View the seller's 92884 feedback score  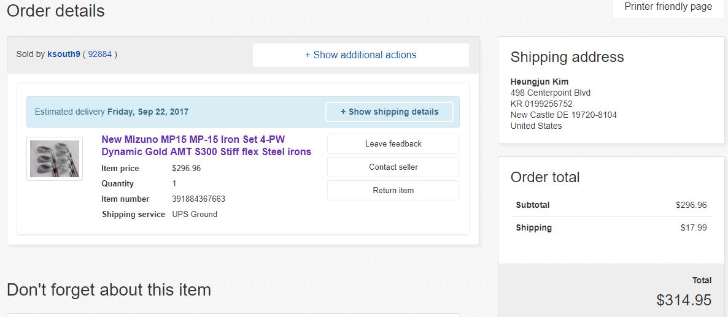[x=99, y=54]
